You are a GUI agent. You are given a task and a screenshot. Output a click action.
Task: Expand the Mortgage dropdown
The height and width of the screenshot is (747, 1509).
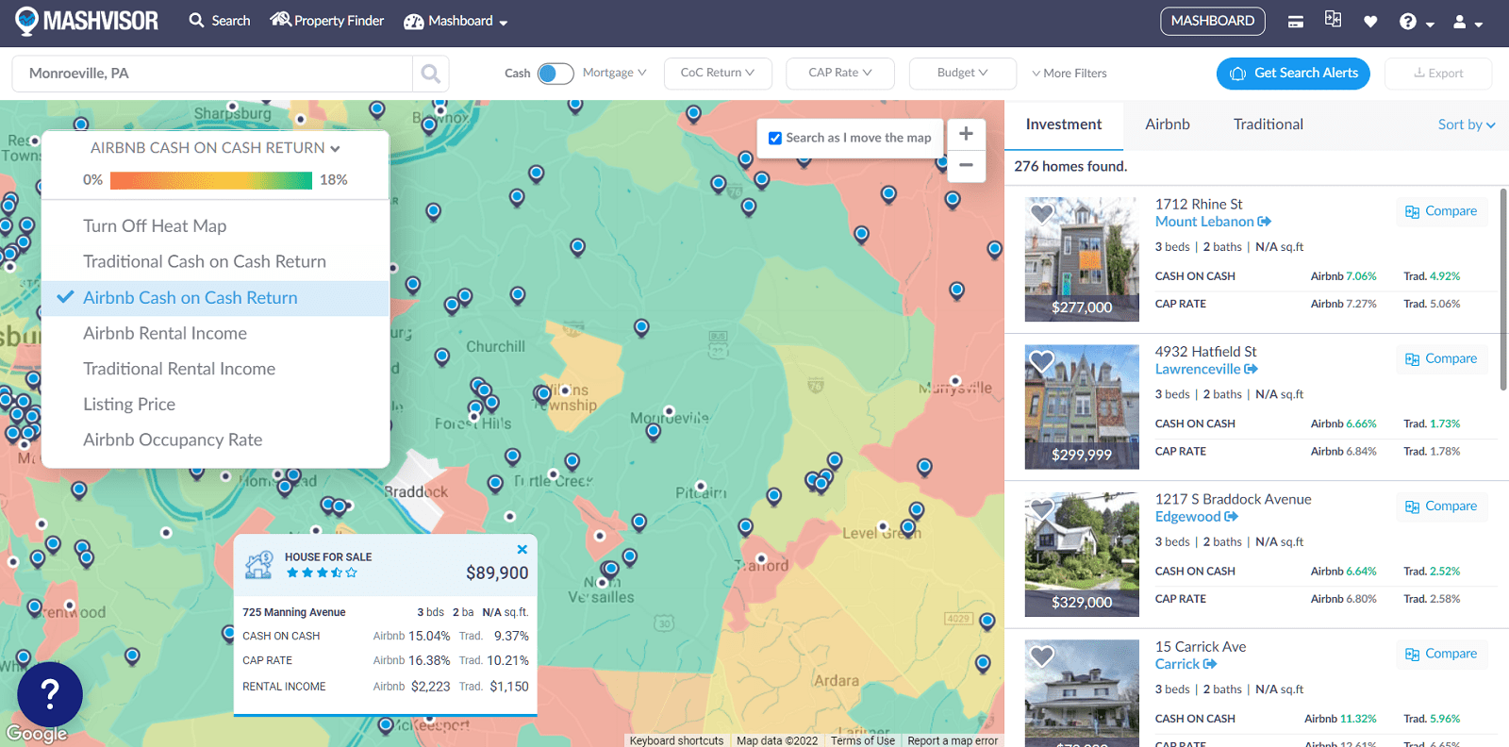click(x=614, y=73)
